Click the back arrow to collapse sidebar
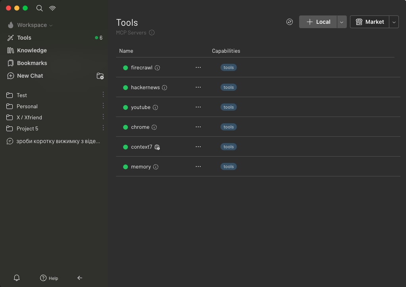406x287 pixels. 80,278
